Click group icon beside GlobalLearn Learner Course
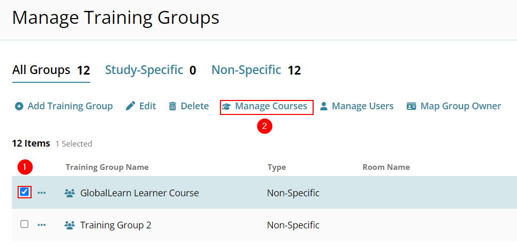This screenshot has height=246, width=517. (x=69, y=193)
